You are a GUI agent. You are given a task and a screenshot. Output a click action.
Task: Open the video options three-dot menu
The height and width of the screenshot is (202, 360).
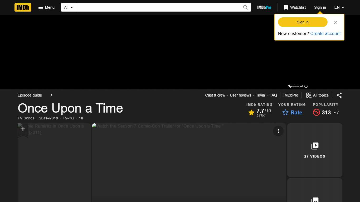[278, 131]
